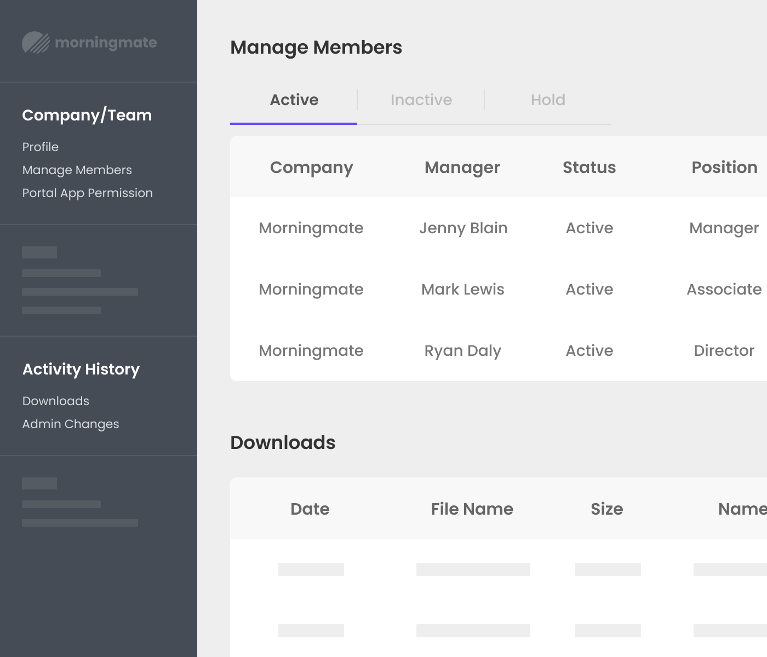
Task: Click the Status column header
Action: pyautogui.click(x=589, y=167)
